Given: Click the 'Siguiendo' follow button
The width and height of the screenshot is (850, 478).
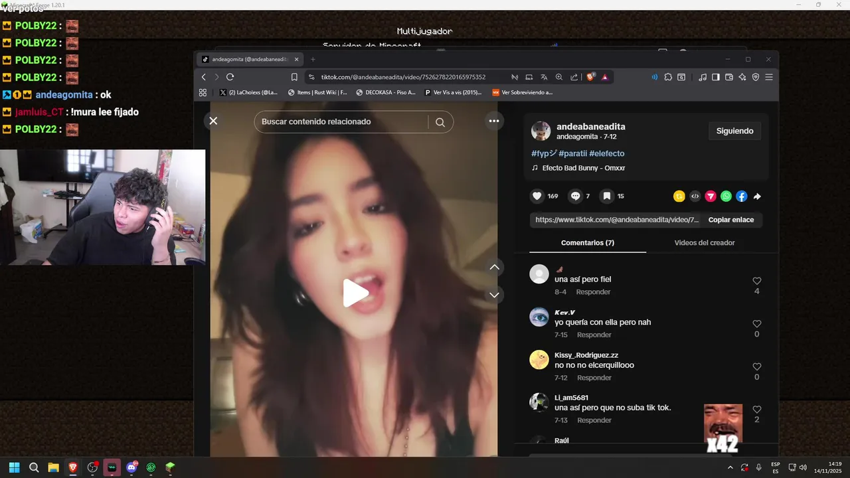Looking at the screenshot, I should (734, 131).
